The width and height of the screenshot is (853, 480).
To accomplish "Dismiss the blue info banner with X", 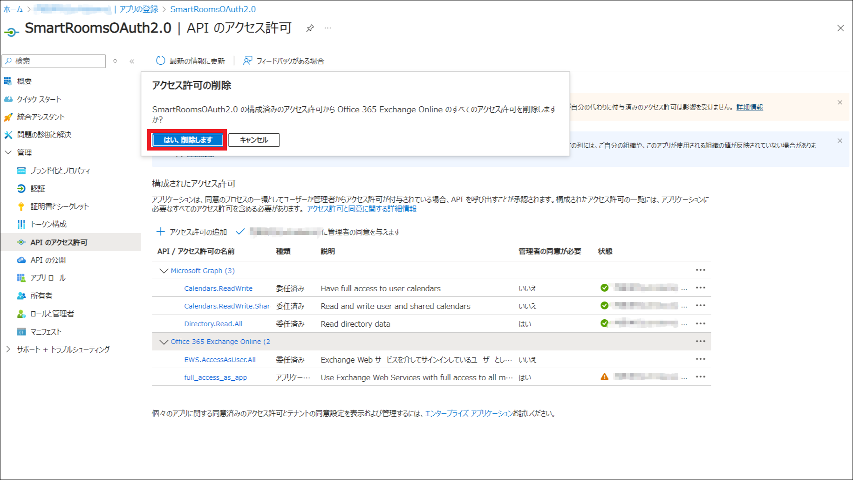I will pos(840,141).
